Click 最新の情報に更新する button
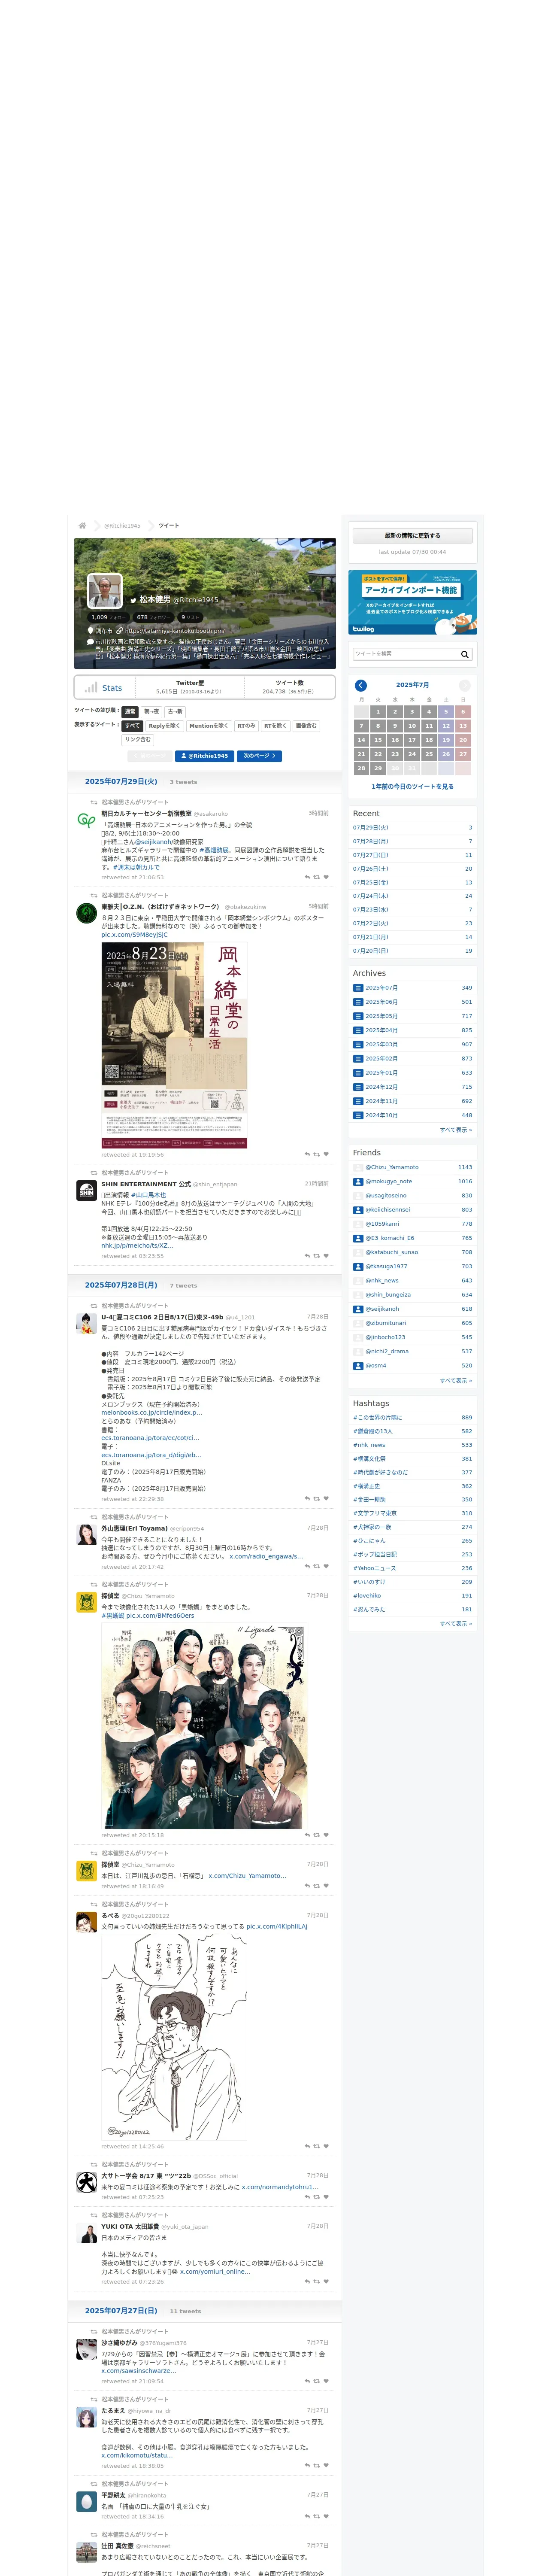 point(412,536)
